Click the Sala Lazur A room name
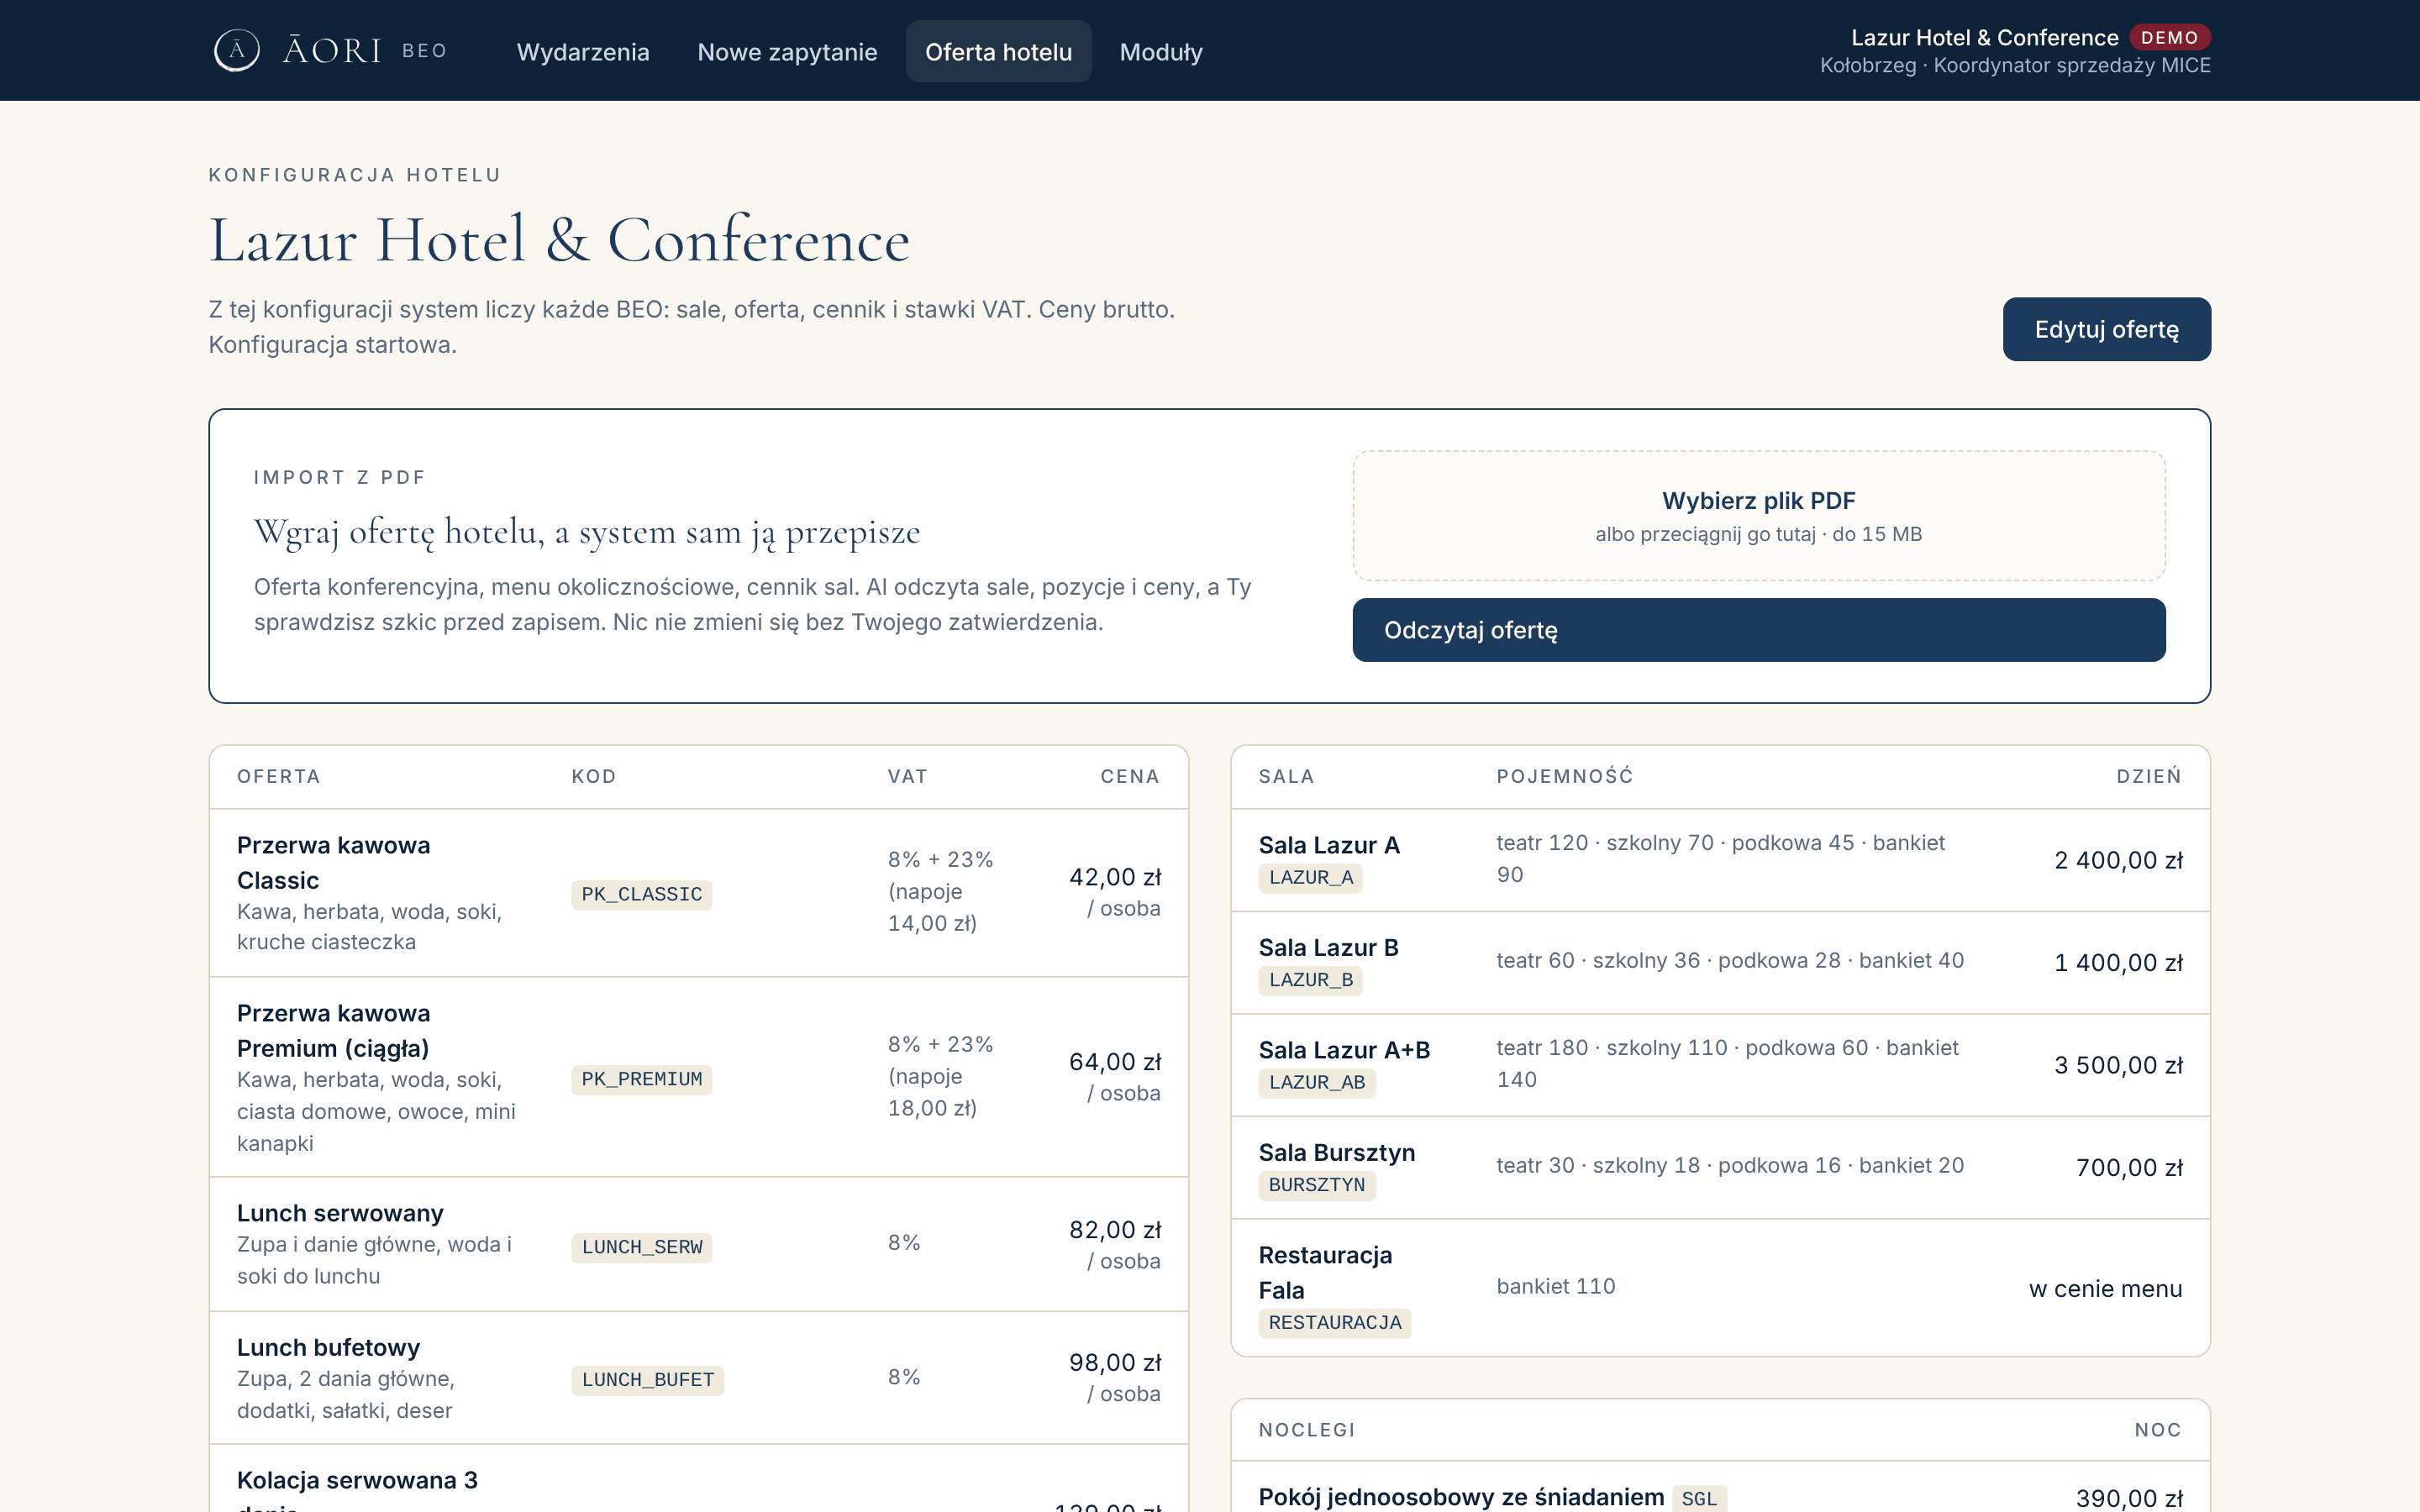 [1329, 845]
